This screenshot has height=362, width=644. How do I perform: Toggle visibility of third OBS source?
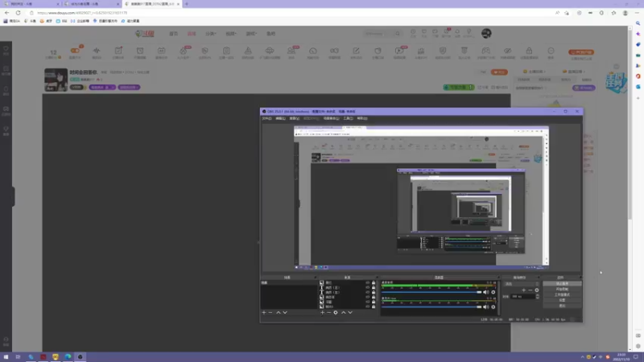pos(368,292)
